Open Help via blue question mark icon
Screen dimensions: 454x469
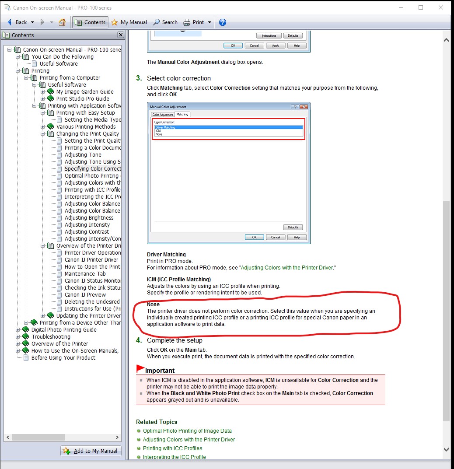click(x=222, y=22)
